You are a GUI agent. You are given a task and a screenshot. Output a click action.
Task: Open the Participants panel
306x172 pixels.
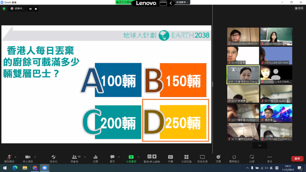tap(74, 158)
